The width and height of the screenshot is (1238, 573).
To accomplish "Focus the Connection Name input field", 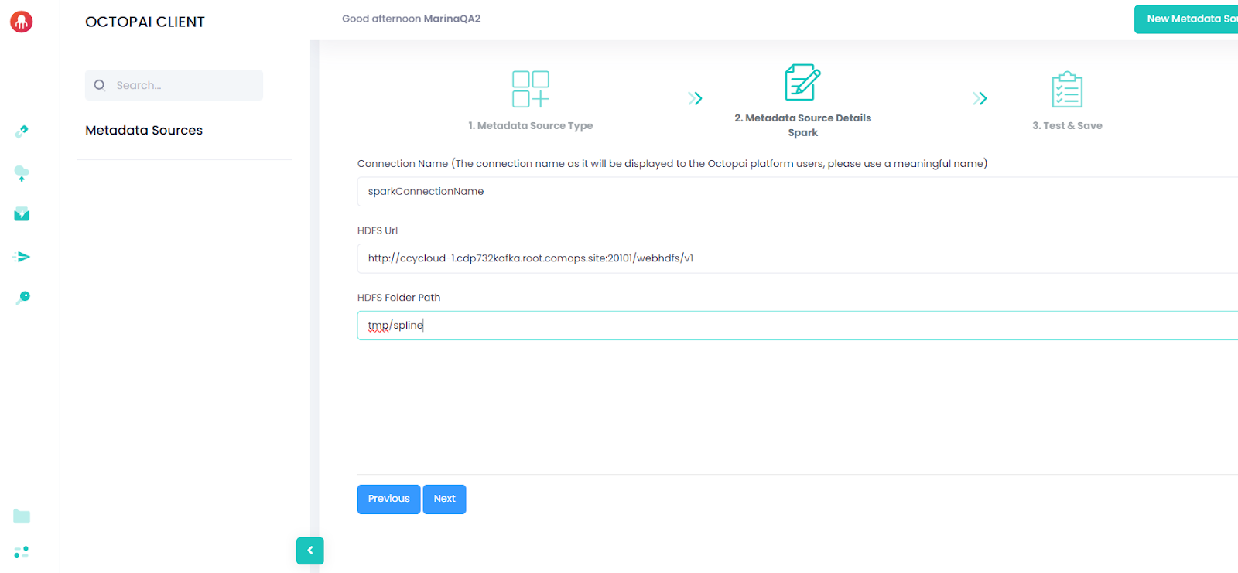I will (797, 192).
